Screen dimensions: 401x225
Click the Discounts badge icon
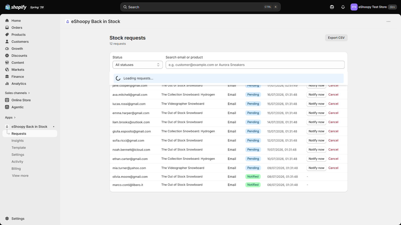[7, 55]
